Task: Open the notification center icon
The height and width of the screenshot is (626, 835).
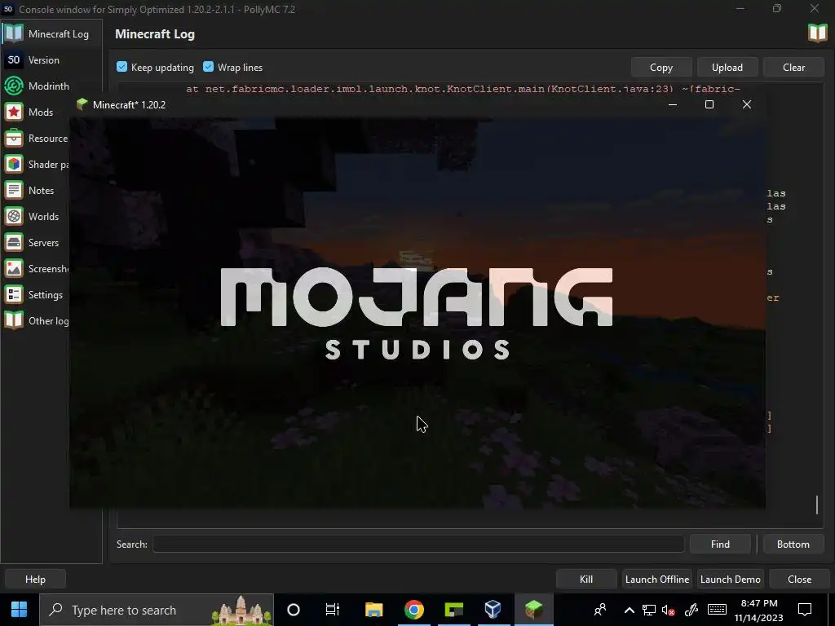Action: tap(805, 610)
